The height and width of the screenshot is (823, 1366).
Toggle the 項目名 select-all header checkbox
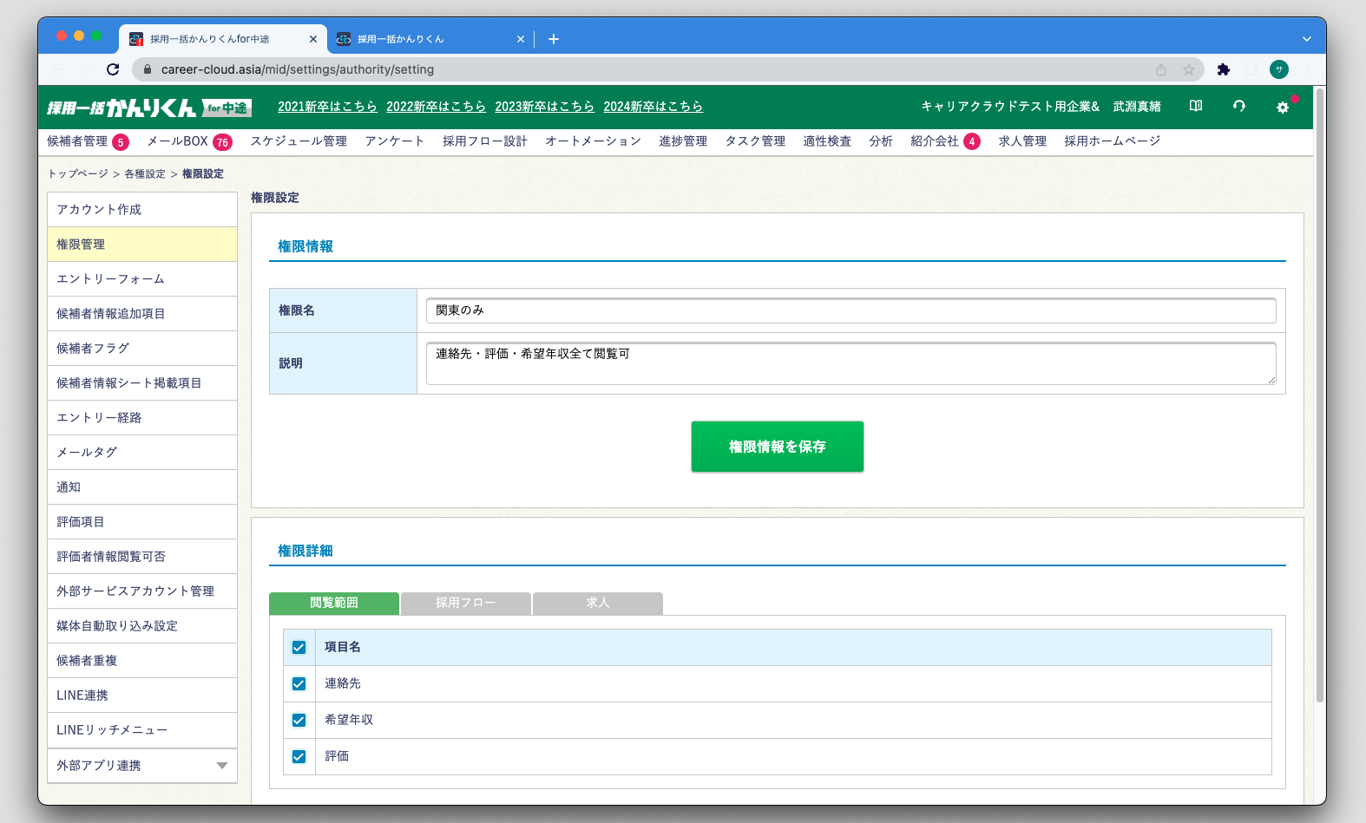(299, 647)
